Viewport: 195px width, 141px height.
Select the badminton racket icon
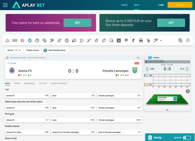[x=156, y=41]
